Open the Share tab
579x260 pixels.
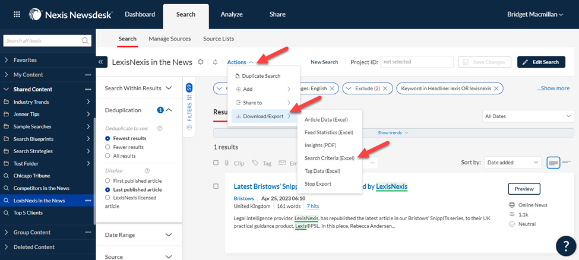[277, 14]
